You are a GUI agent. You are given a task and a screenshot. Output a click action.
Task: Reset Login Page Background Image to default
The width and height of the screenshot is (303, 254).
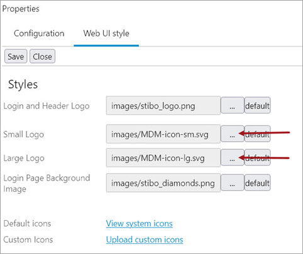coord(257,183)
